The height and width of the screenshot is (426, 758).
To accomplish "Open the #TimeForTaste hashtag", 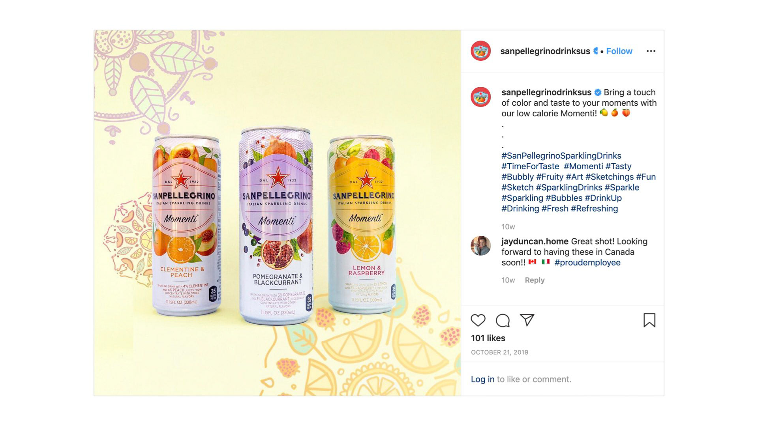I will 530,166.
